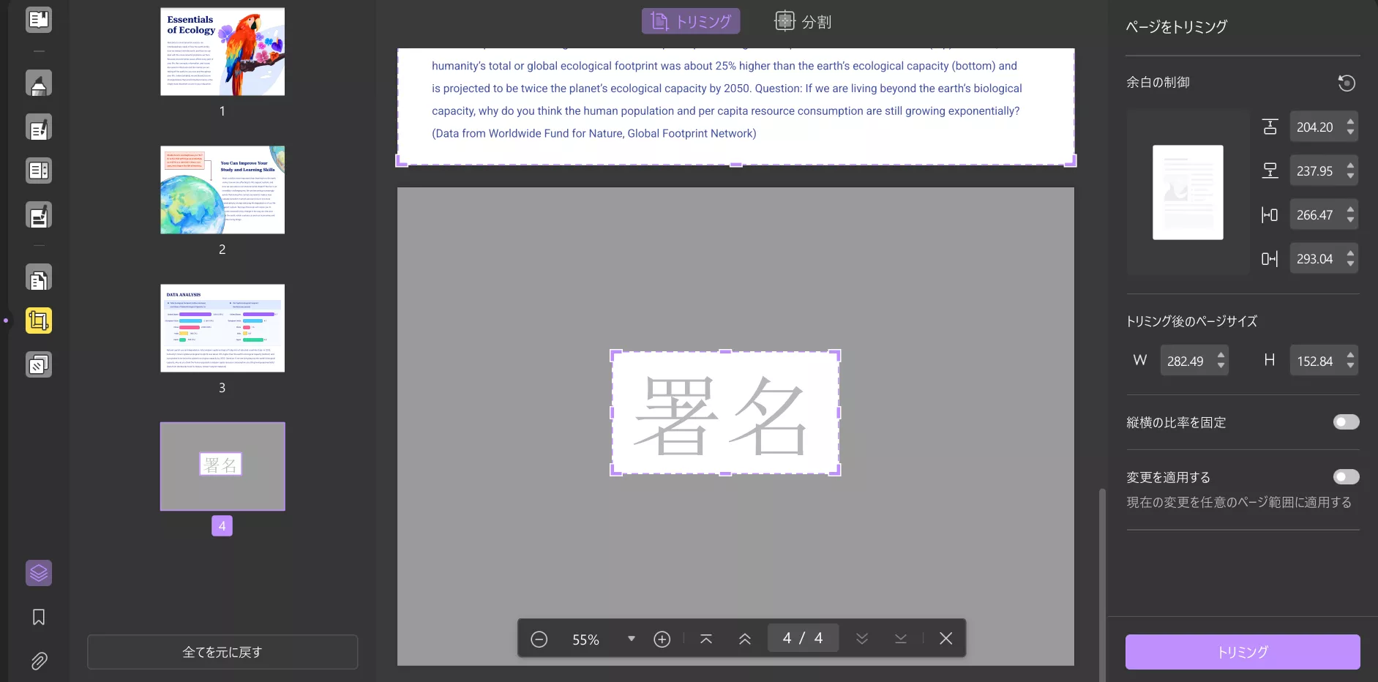Click the page 4 number badge

222,526
